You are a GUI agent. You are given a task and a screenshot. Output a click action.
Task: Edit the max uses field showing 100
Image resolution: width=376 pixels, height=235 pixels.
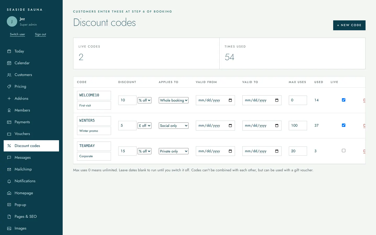point(298,126)
